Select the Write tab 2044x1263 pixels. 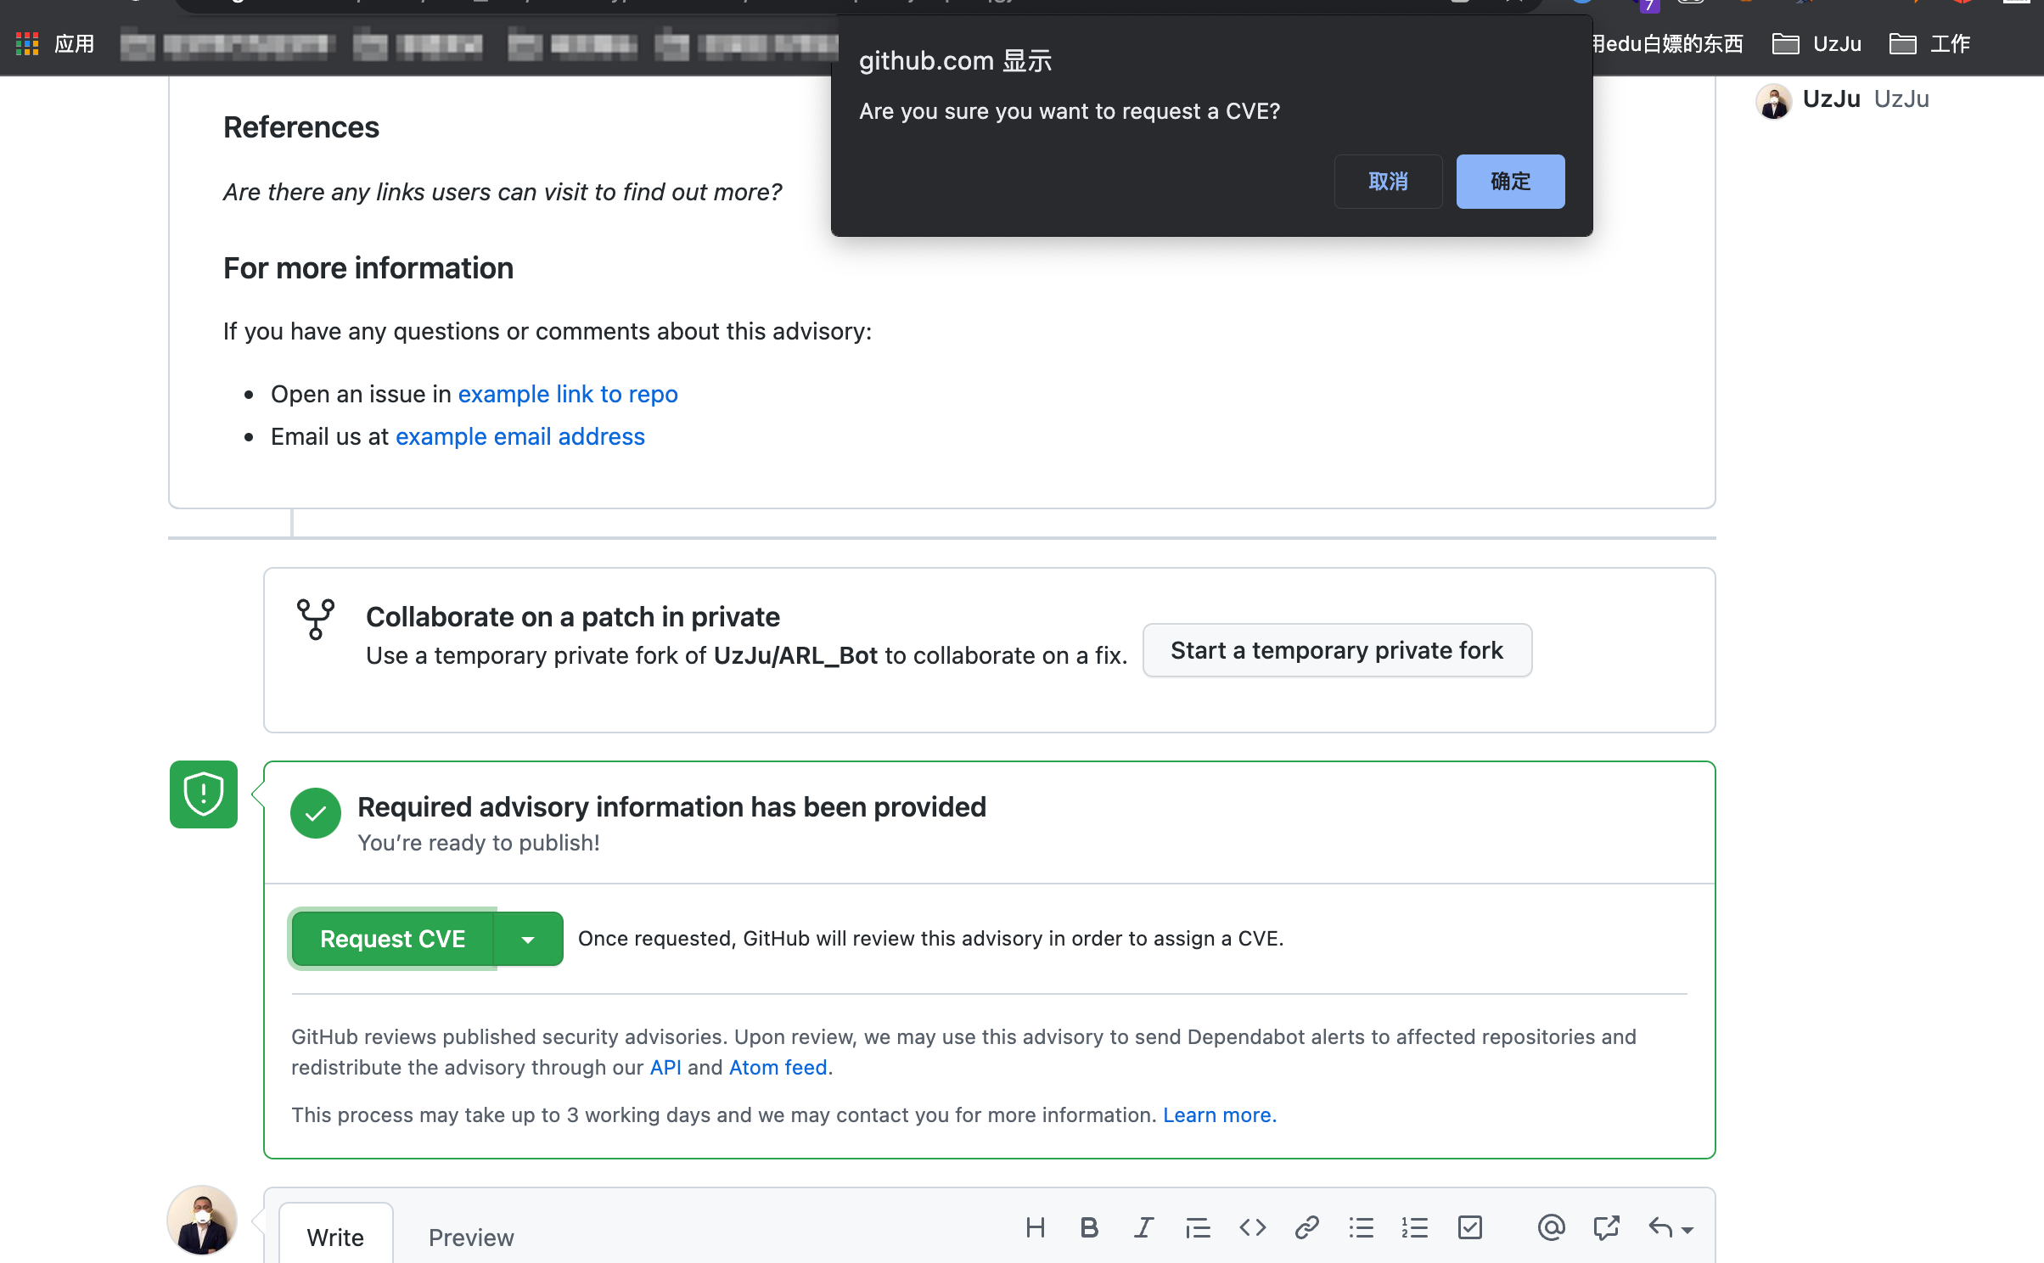[335, 1237]
